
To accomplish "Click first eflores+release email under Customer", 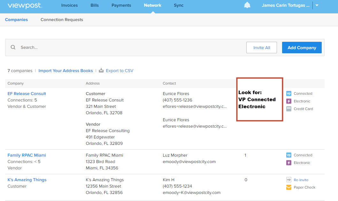I will (x=195, y=106).
